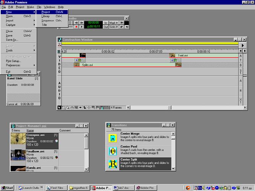Click Save As in the File menu

[19, 40]
